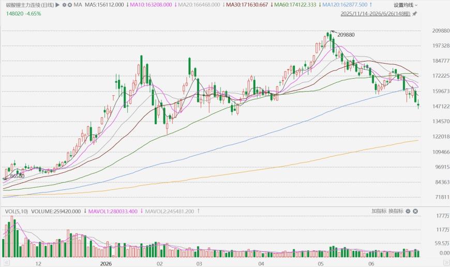This screenshot has height=267, width=450.
Task: Click the MAVOL1:280033.400 label
Action: click(113, 211)
